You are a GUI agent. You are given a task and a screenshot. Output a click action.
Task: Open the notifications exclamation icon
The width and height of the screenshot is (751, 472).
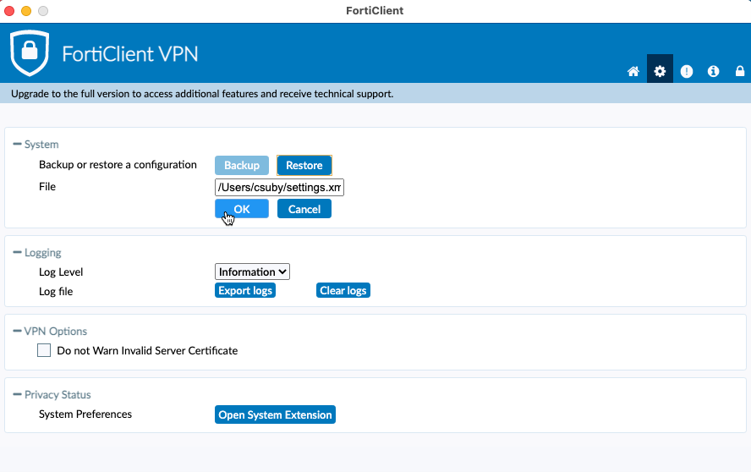click(687, 71)
